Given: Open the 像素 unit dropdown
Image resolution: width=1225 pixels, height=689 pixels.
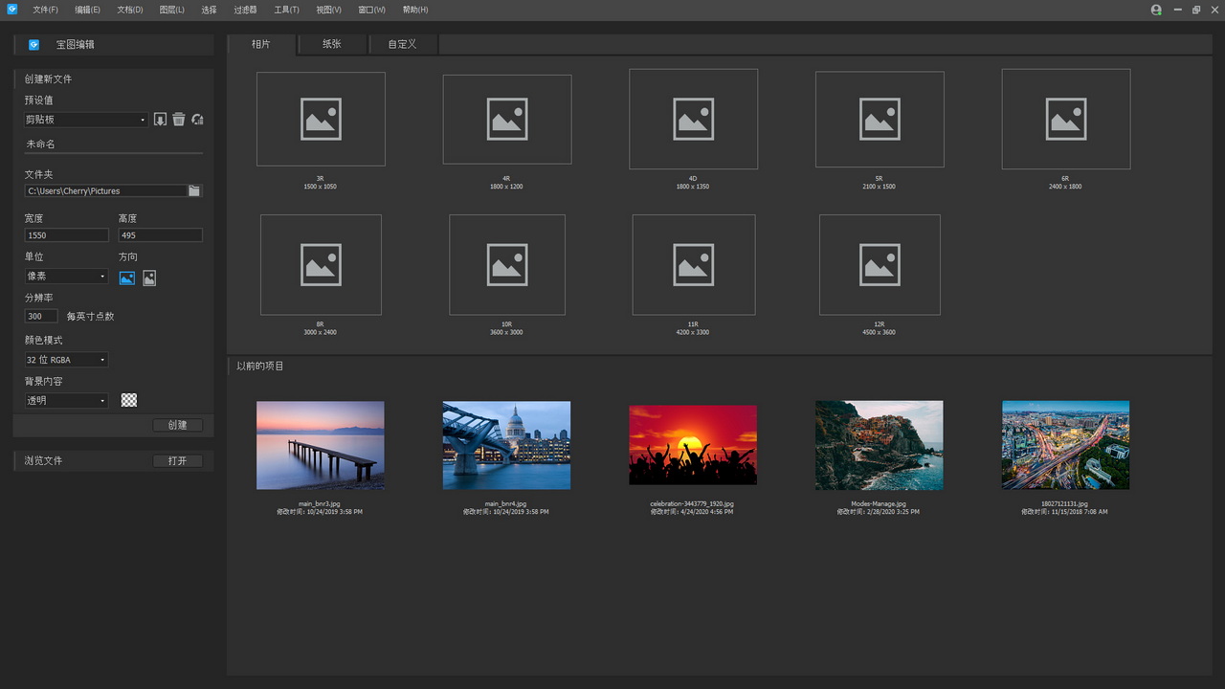Looking at the screenshot, I should click(x=66, y=277).
